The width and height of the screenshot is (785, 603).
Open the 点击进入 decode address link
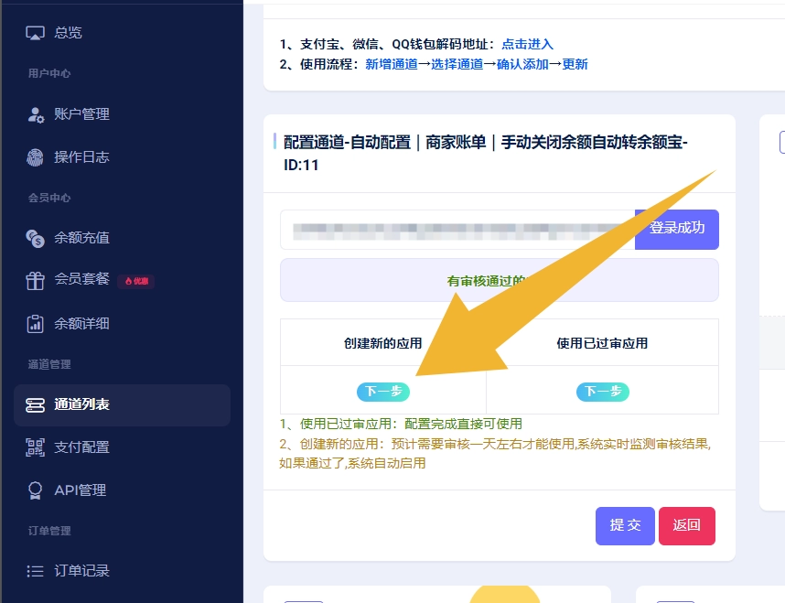(527, 44)
